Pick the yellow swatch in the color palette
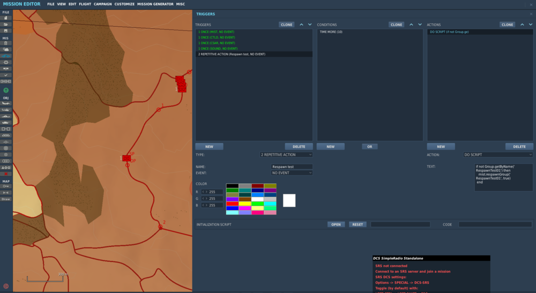The image size is (536, 293). tap(244, 204)
